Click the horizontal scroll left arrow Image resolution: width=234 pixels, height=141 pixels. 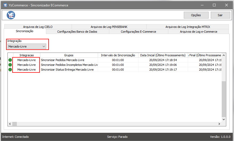tap(10, 124)
